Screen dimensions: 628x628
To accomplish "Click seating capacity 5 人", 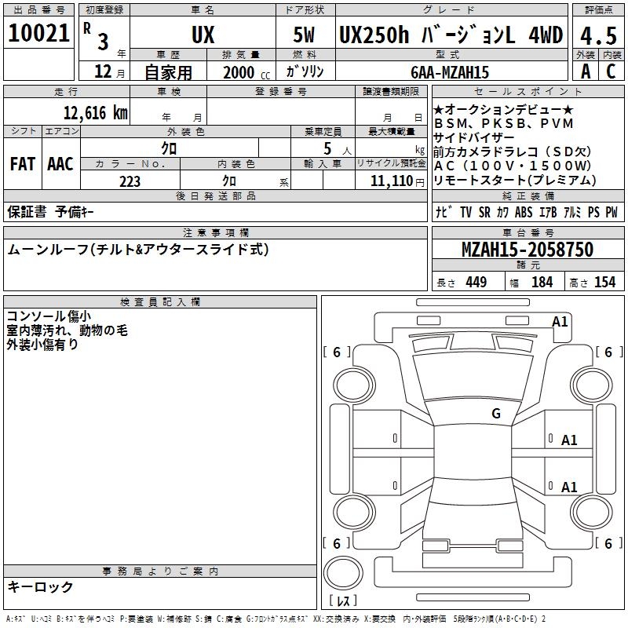I will click(x=338, y=148).
